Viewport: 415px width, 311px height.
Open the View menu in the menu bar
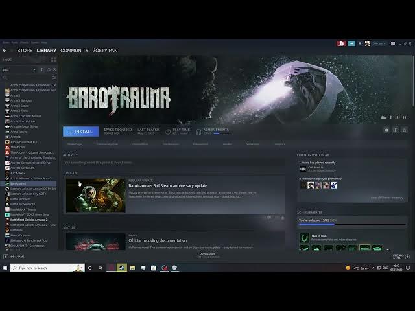[x=15, y=43]
